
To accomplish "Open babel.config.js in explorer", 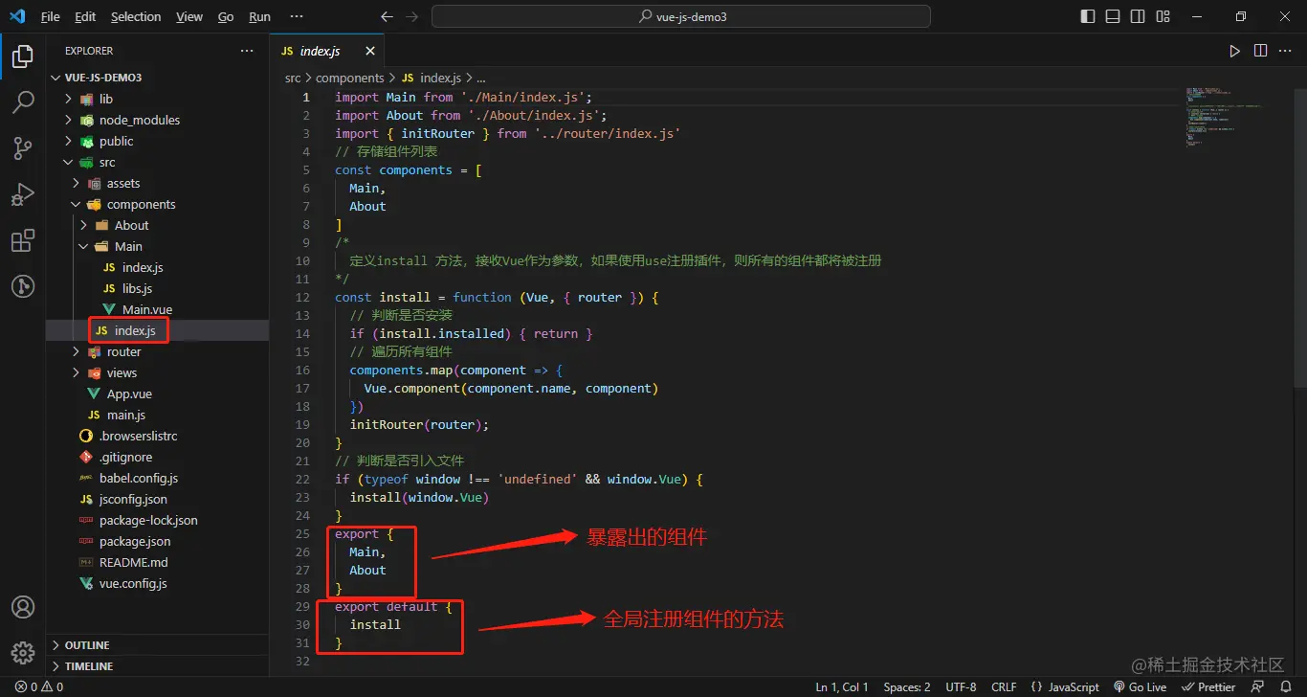I will click(139, 478).
